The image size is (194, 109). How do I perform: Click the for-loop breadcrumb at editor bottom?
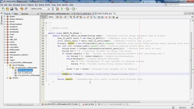[x=112, y=104]
